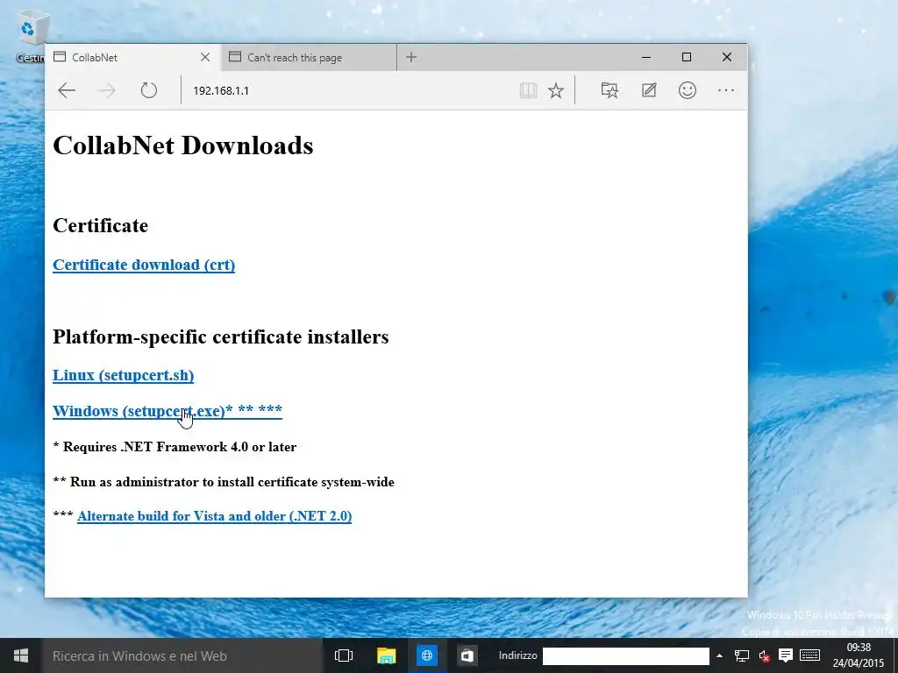The image size is (898, 673).
Task: Switch to the CollabNet tab
Action: pyautogui.click(x=133, y=57)
